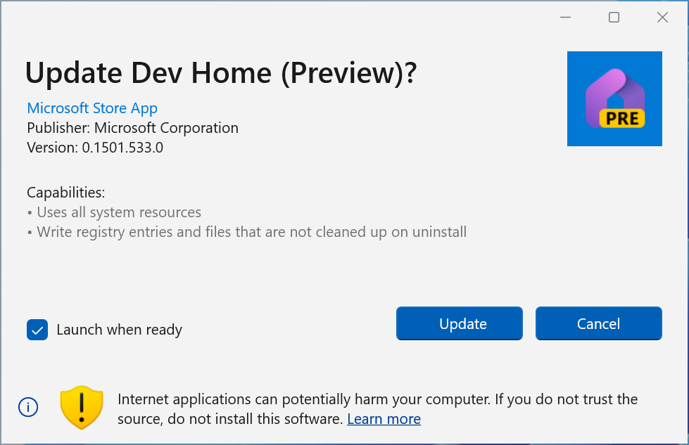Viewport: 689px width, 445px height.
Task: Click the circled information icon
Action: (x=27, y=407)
